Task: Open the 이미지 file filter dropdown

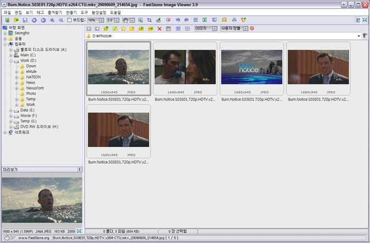Action: coord(215,29)
